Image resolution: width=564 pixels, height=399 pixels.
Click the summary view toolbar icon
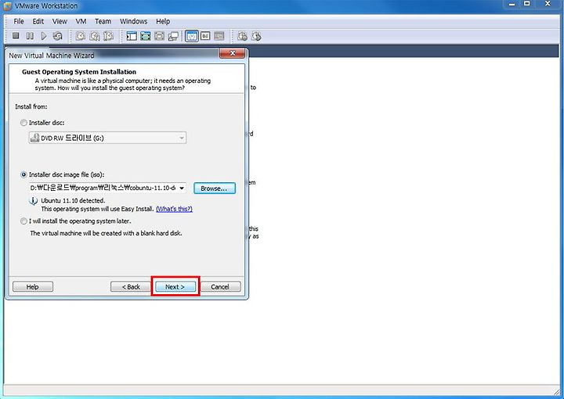tap(205, 36)
